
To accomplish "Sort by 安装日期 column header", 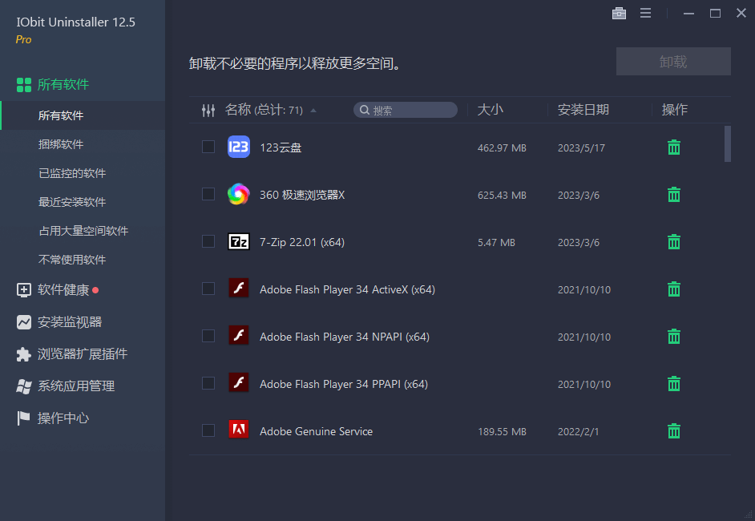I will coord(583,110).
